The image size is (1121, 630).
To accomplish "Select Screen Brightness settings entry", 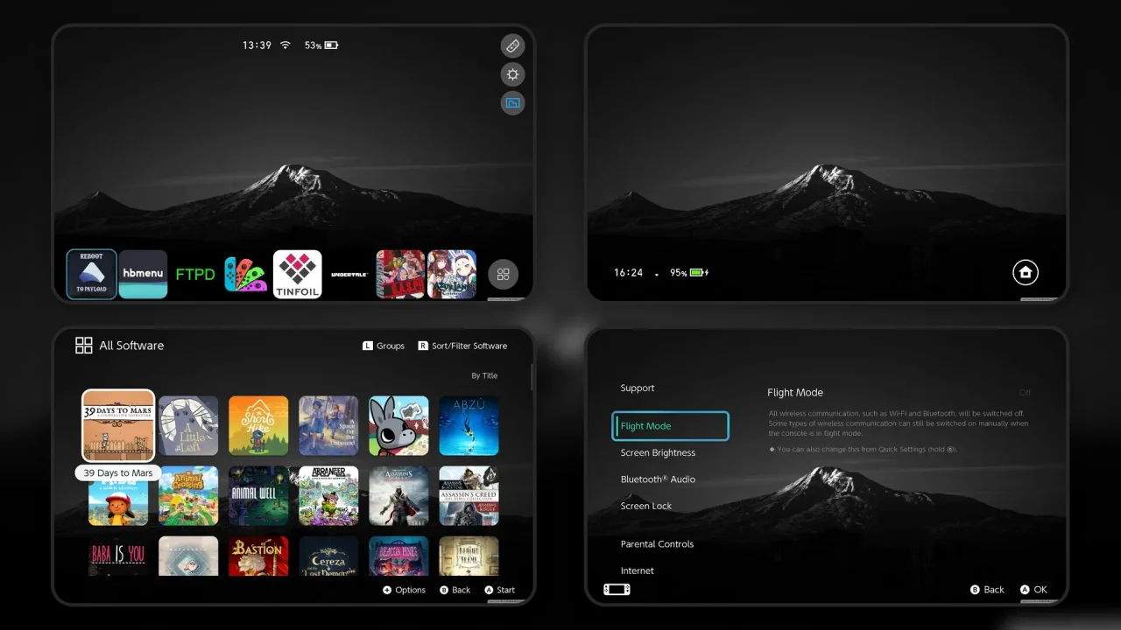I will click(x=658, y=453).
